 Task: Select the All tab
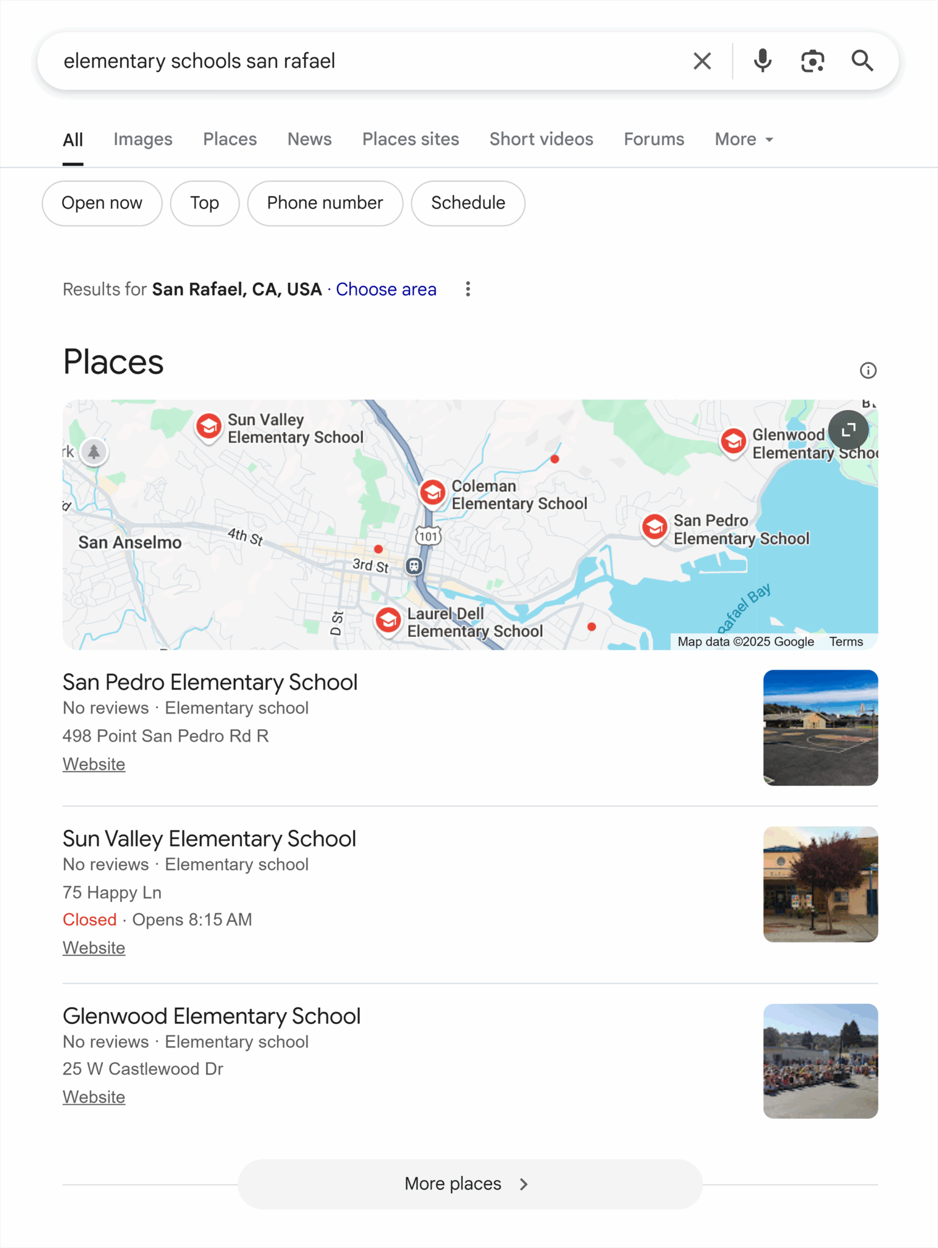[x=73, y=140]
